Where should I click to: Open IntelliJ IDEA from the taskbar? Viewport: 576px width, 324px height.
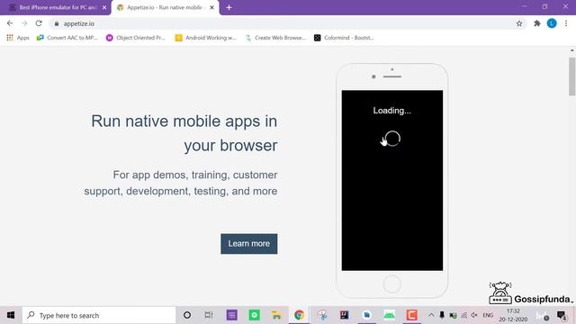344,315
